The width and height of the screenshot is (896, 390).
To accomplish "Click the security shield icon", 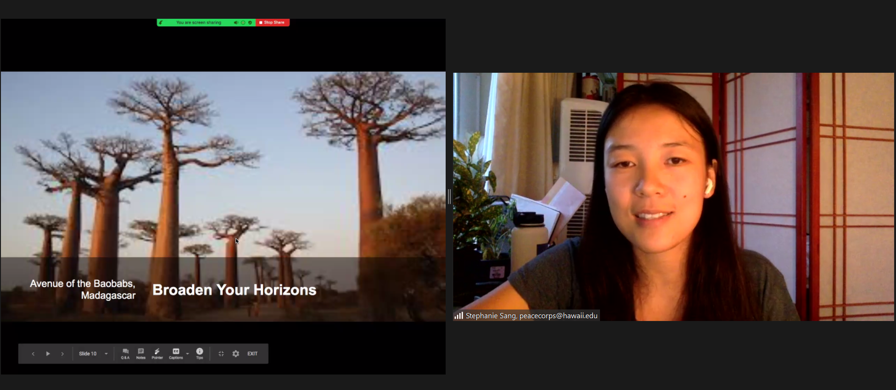I will [x=250, y=23].
